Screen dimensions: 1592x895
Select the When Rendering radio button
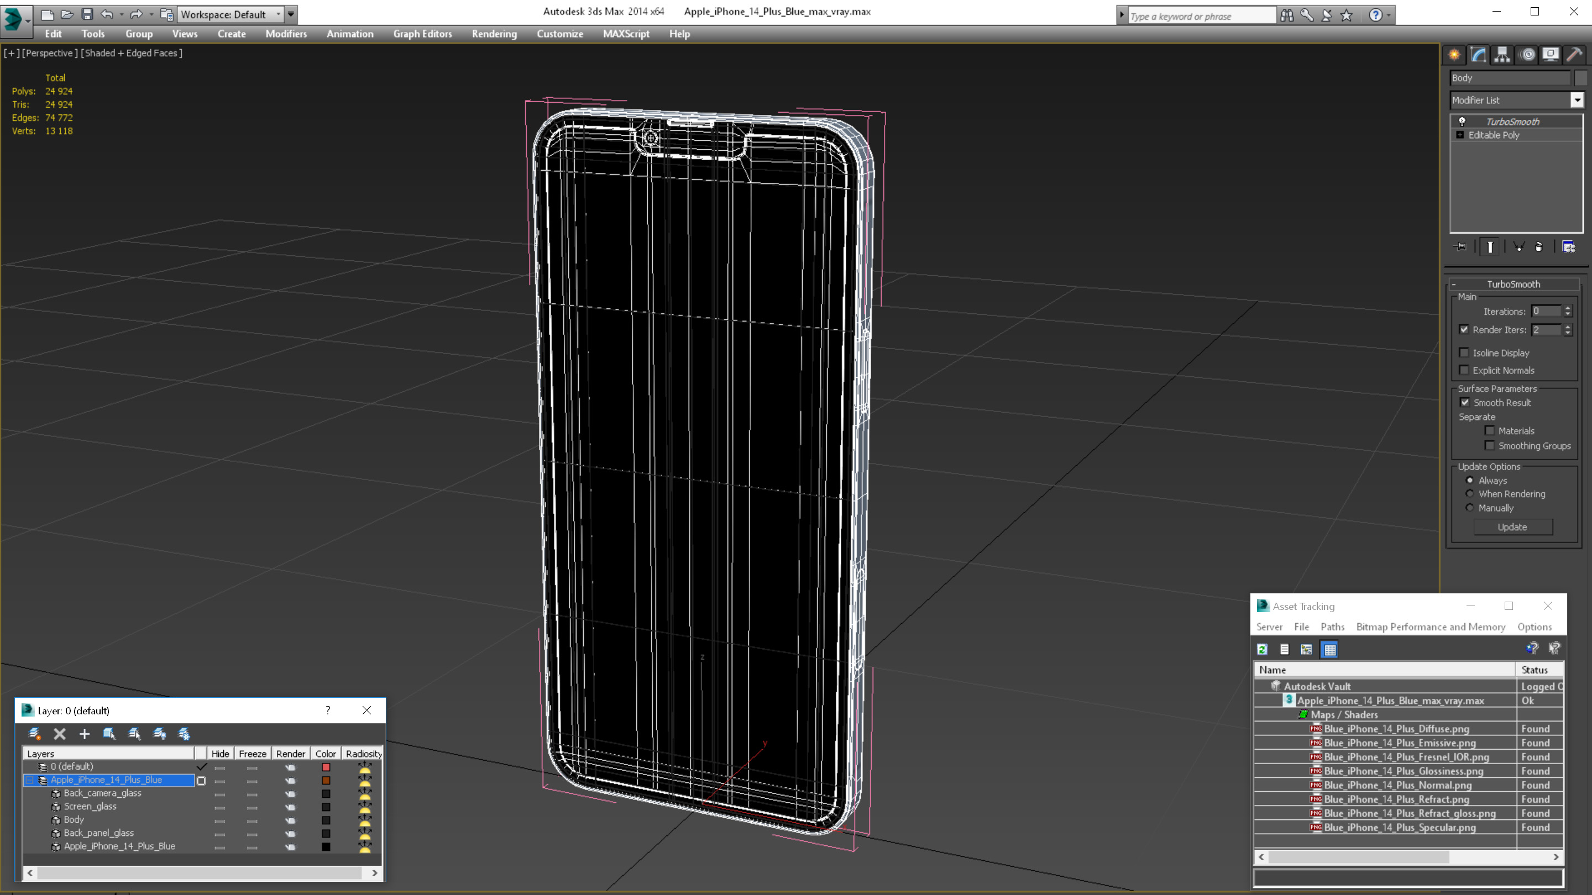(1470, 493)
